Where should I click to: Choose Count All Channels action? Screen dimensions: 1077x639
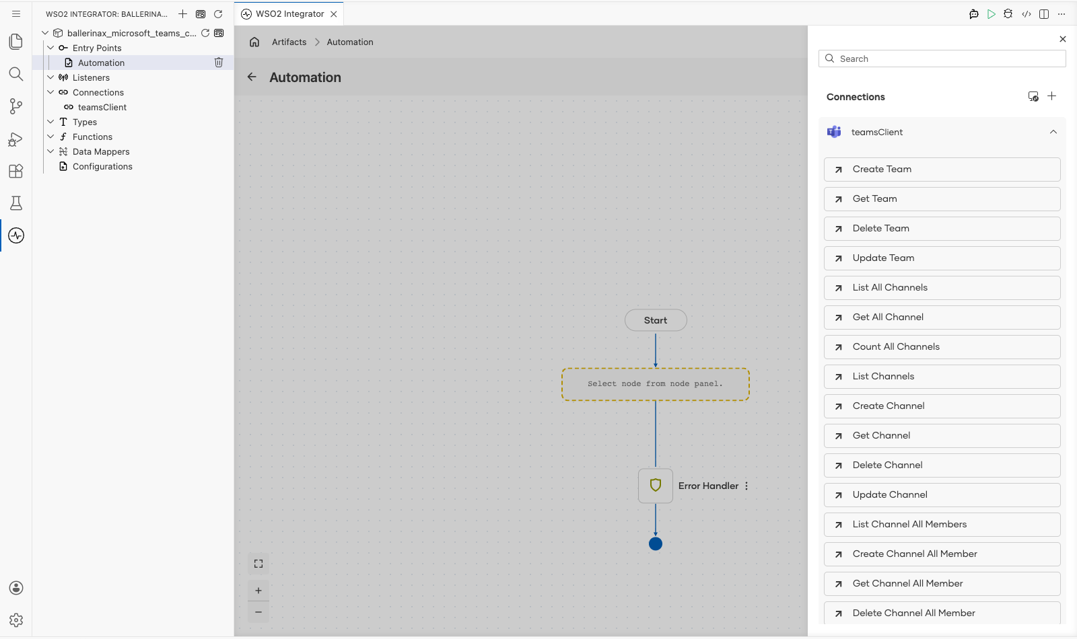click(x=942, y=347)
